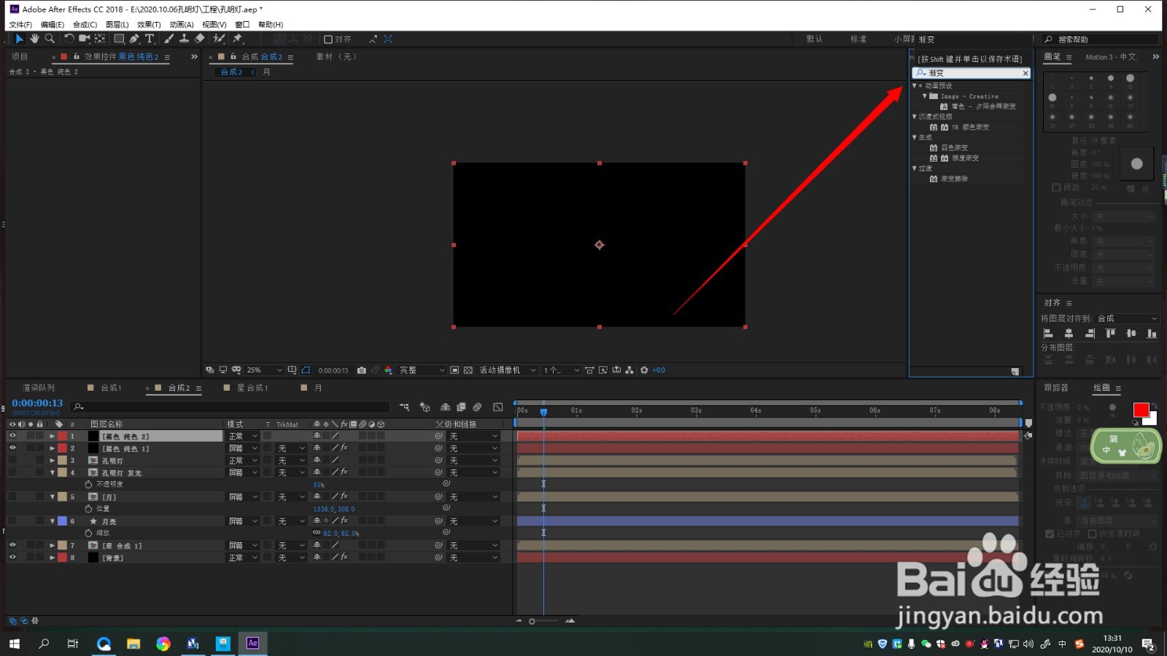This screenshot has width=1167, height=656.
Task: Select the Roto Brush tool
Action: coord(219,39)
